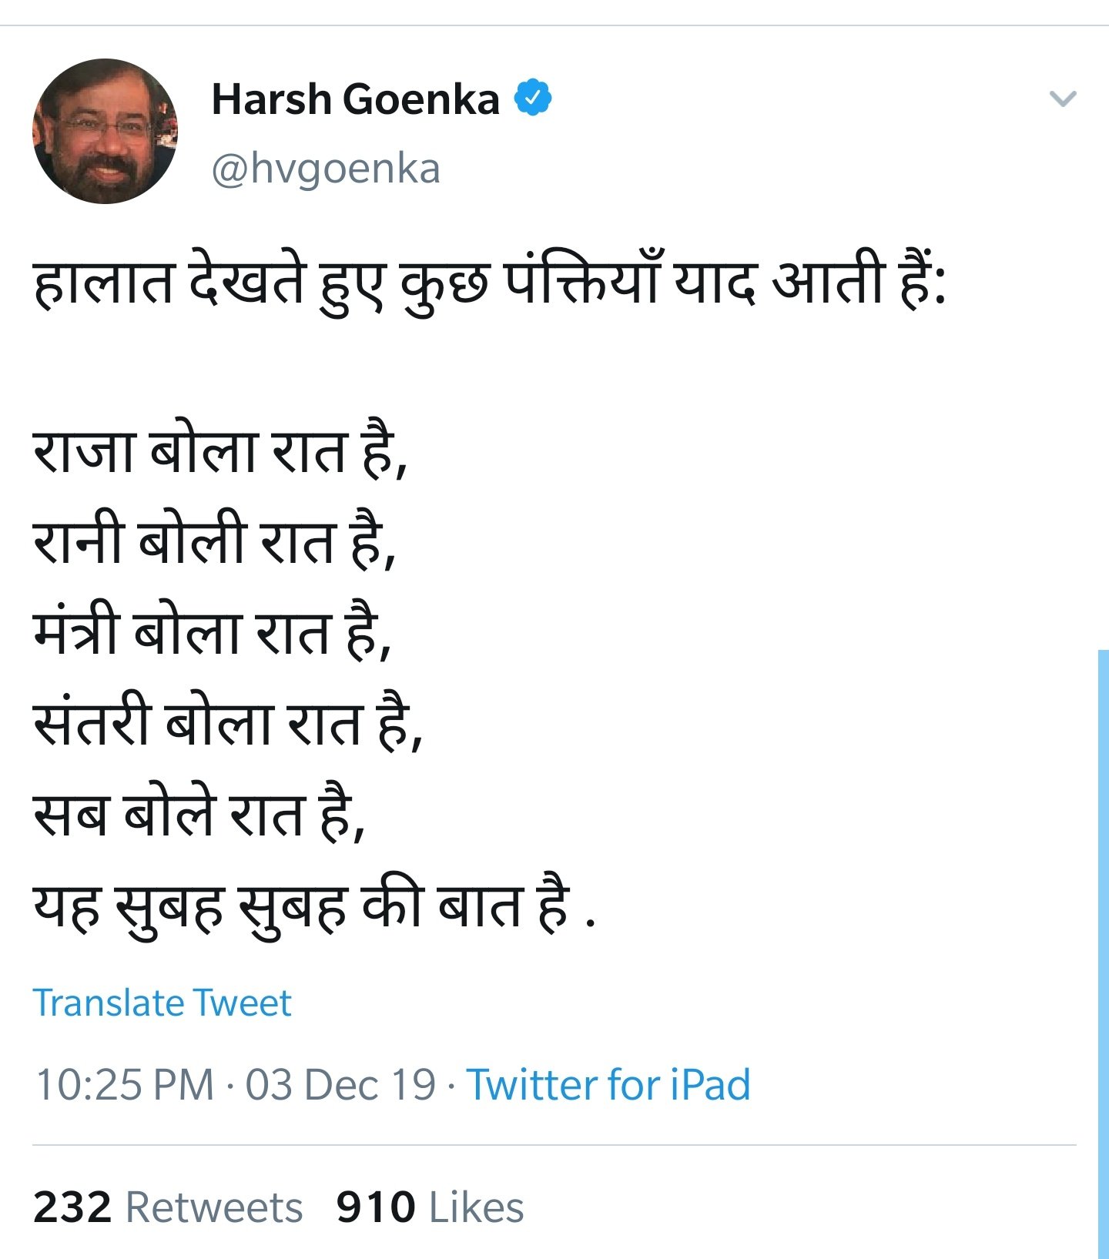View the 910 Likes list
Screen dimensions: 1109x1259
[x=430, y=1207]
